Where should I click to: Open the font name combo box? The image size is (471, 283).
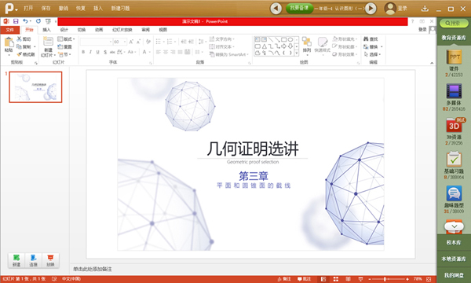coord(96,42)
